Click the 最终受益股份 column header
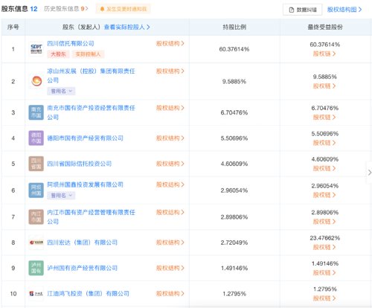The height and width of the screenshot is (308, 372). [325, 27]
